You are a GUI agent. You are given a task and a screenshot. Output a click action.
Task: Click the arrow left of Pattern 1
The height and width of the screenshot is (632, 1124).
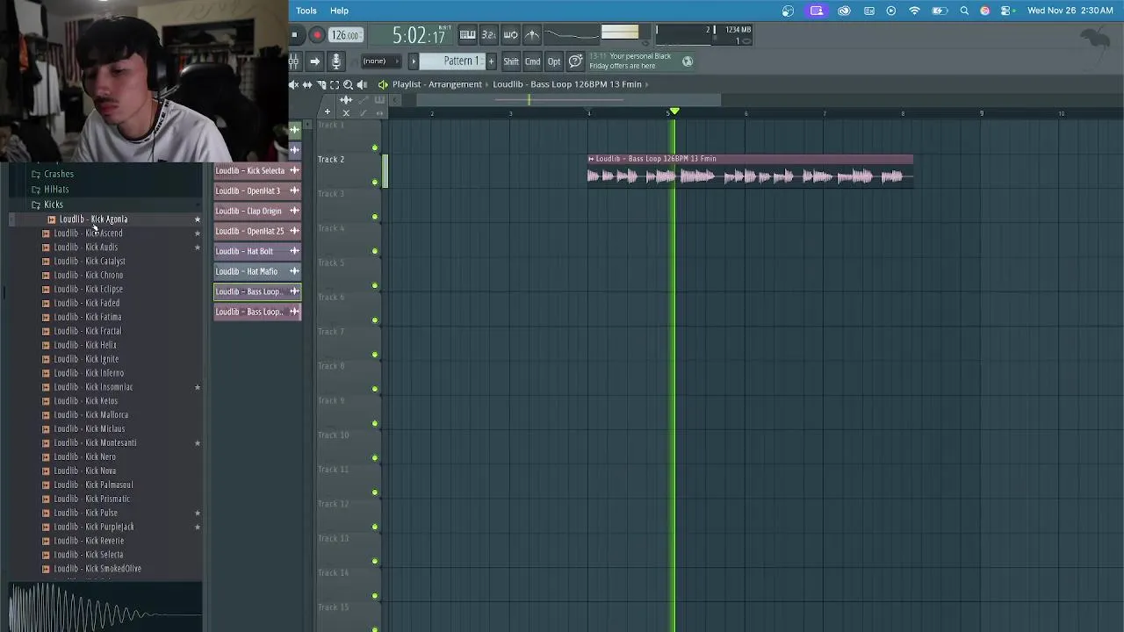click(x=413, y=61)
